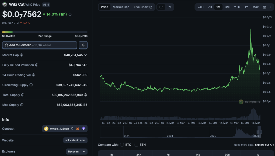
Task: Click the Max Supply info icon
Action: [22, 105]
